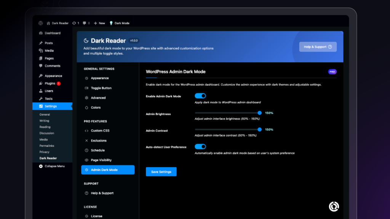Click the WordPress logo icon in admin bar
The height and width of the screenshot is (219, 390).
pos(41,23)
